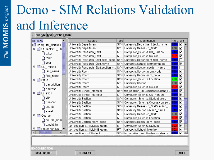Image resolution: width=214 pixels, height=160 pixels.
Task: Click the Delete toolbar button
Action: [58, 35]
